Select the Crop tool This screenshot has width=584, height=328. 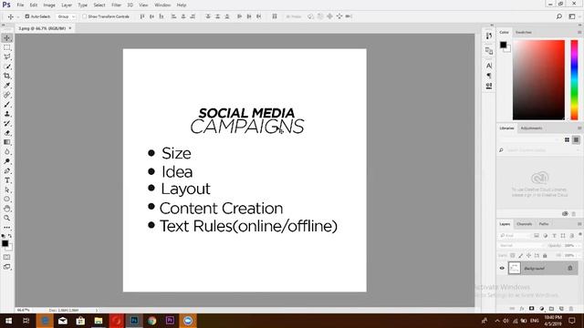[x=7, y=76]
